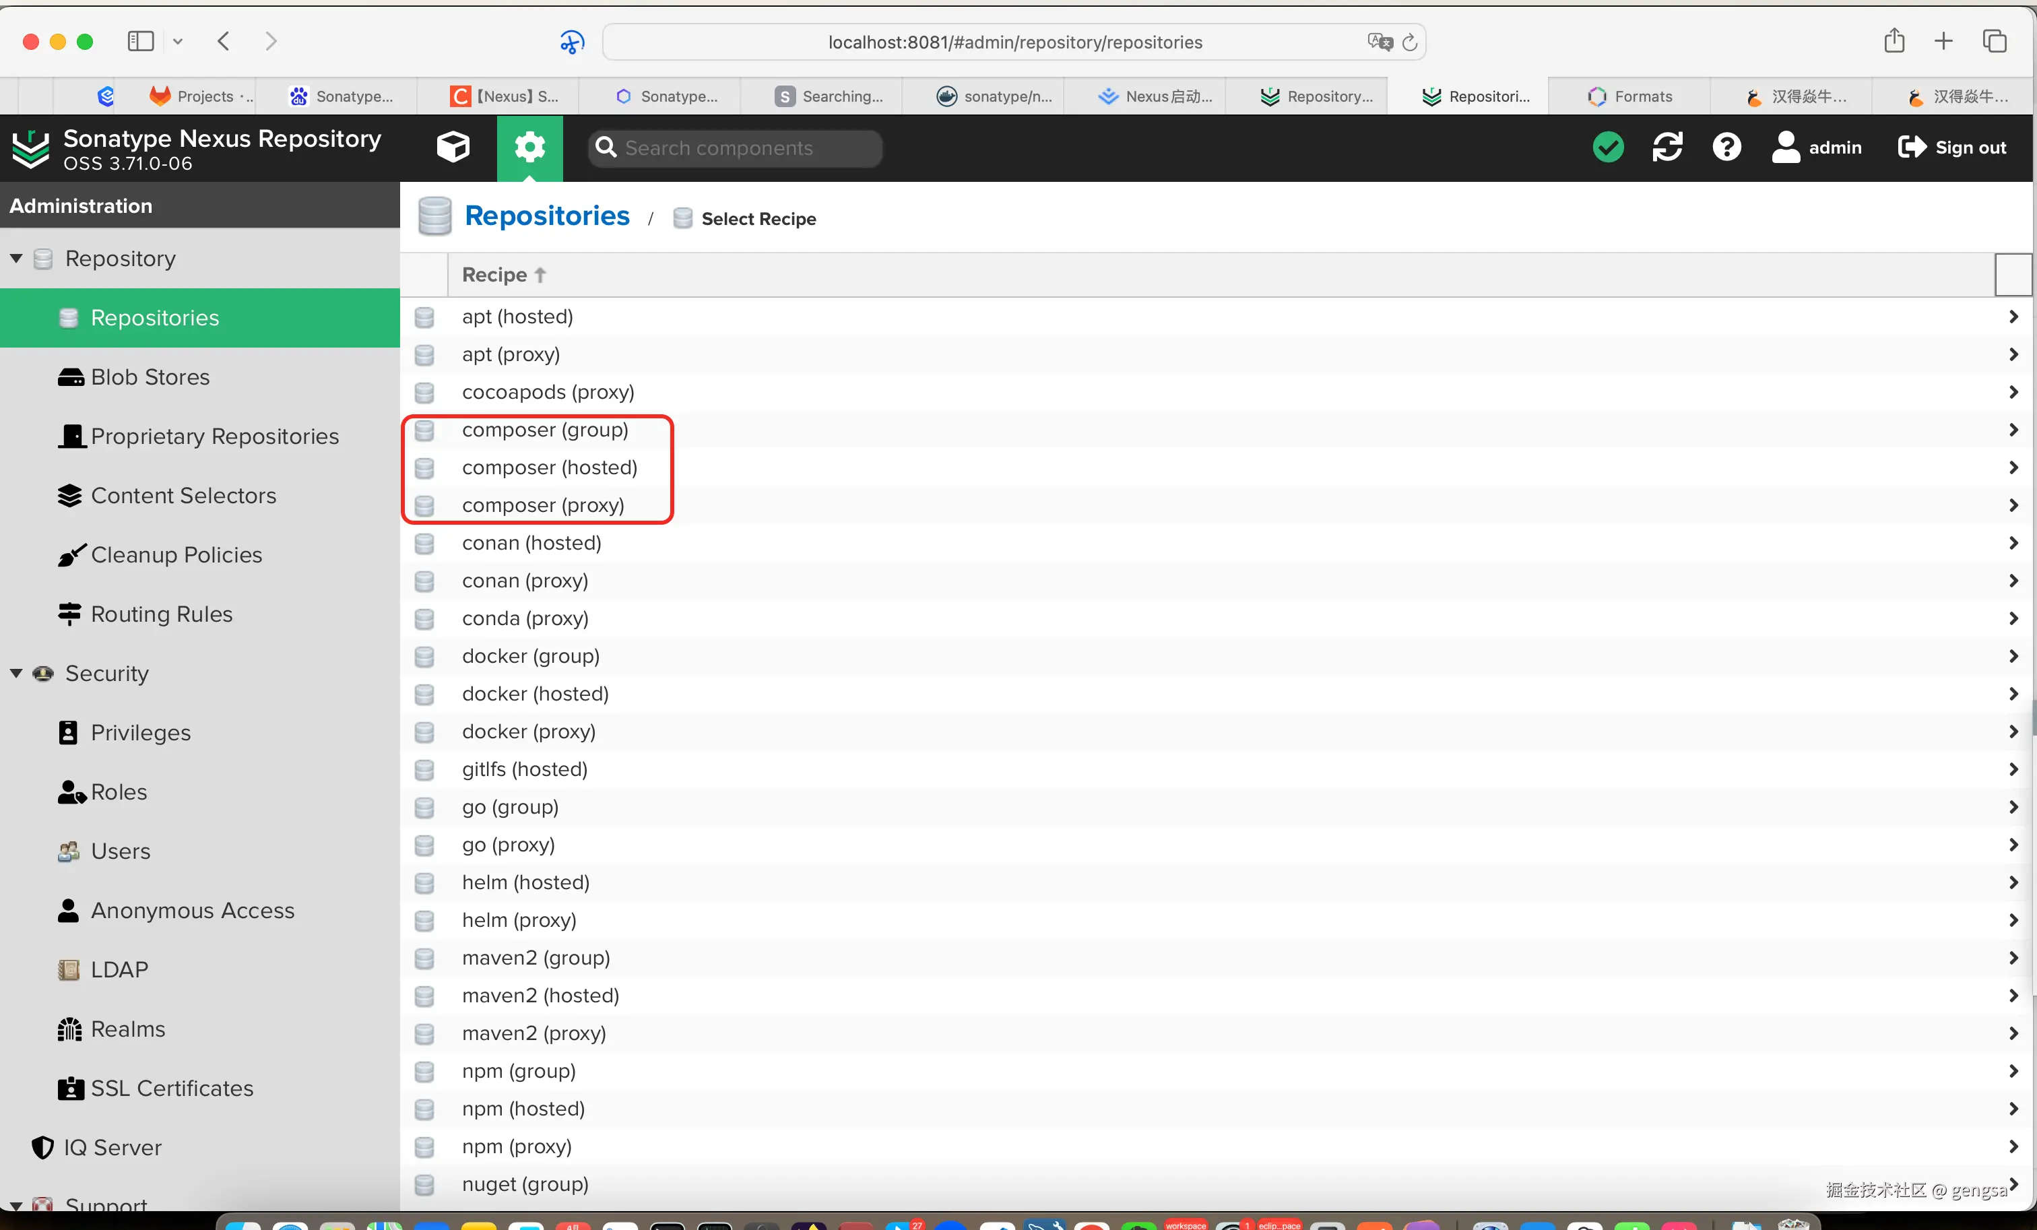Open IQ Server settings
The height and width of the screenshot is (1230, 2037).
[200, 1147]
